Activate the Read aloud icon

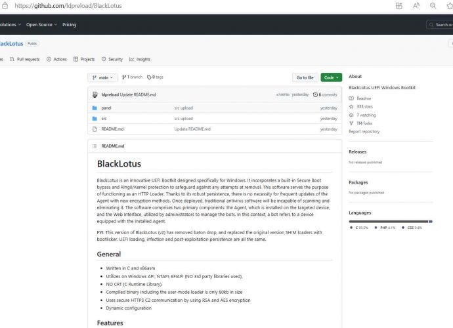click(416, 5)
